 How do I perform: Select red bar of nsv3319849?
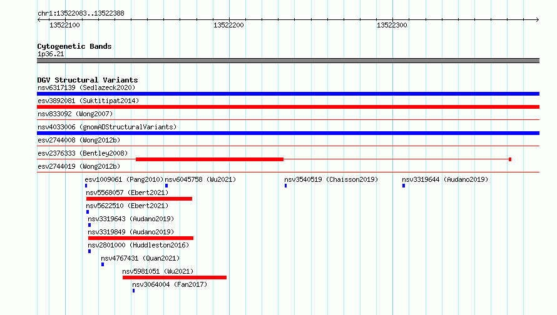[x=141, y=238]
